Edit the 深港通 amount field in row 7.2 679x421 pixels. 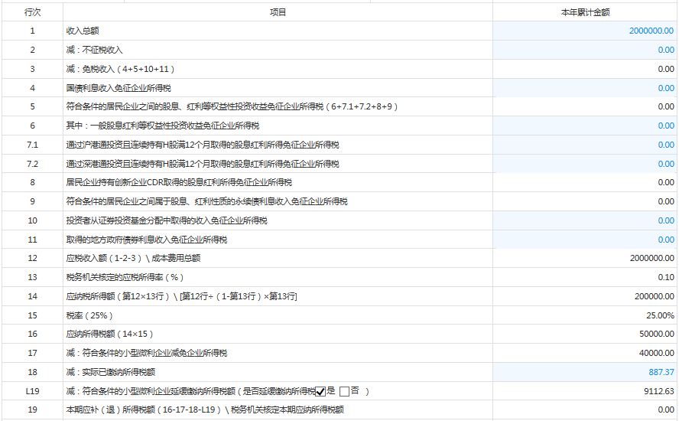click(x=585, y=164)
